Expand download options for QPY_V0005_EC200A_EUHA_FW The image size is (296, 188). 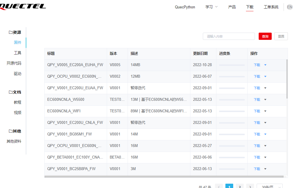click(x=265, y=65)
